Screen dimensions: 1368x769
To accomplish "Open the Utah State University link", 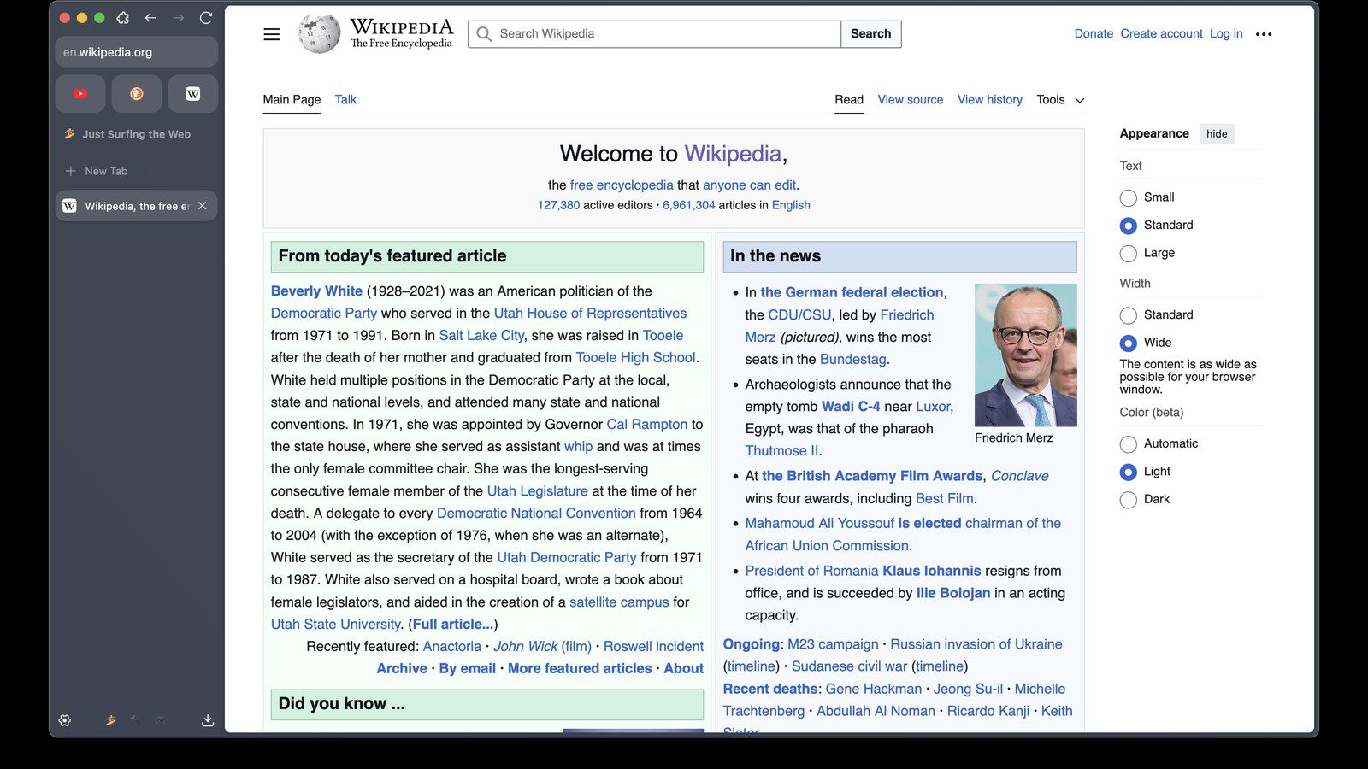I will [335, 625].
